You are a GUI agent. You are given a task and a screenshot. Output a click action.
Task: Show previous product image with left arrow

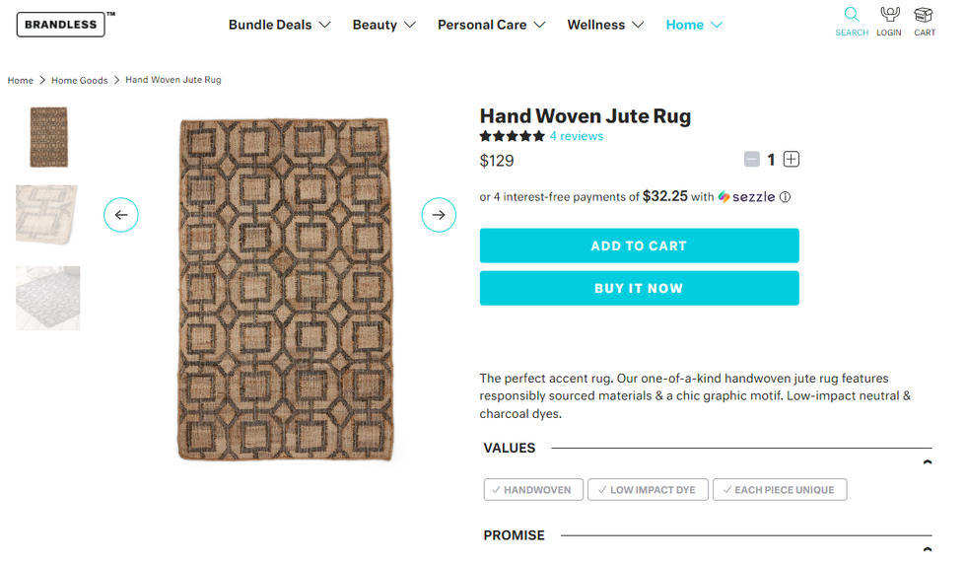coord(121,215)
